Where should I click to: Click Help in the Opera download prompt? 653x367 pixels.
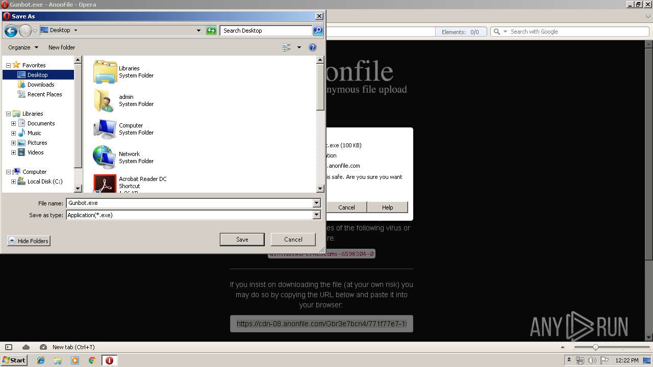point(388,207)
